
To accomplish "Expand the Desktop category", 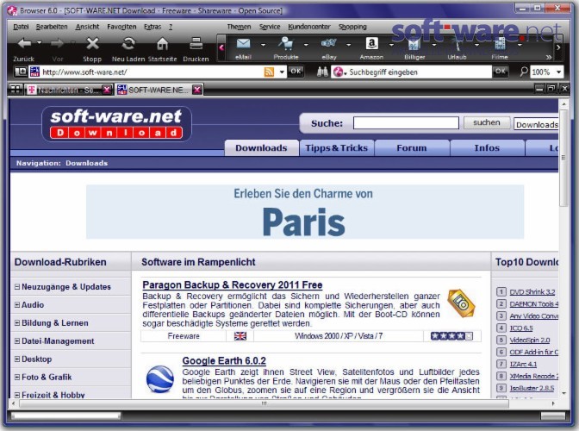I will [17, 359].
